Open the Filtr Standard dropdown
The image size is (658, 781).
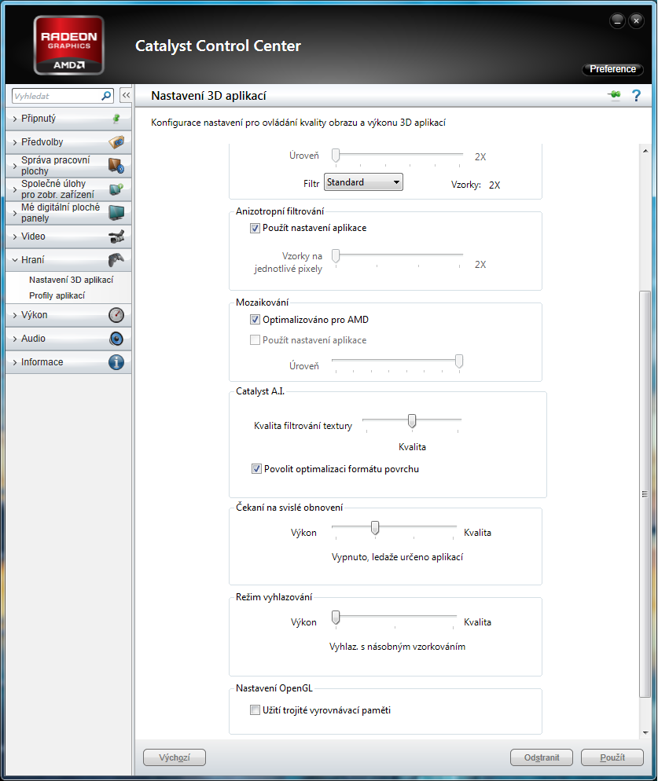[x=363, y=182]
